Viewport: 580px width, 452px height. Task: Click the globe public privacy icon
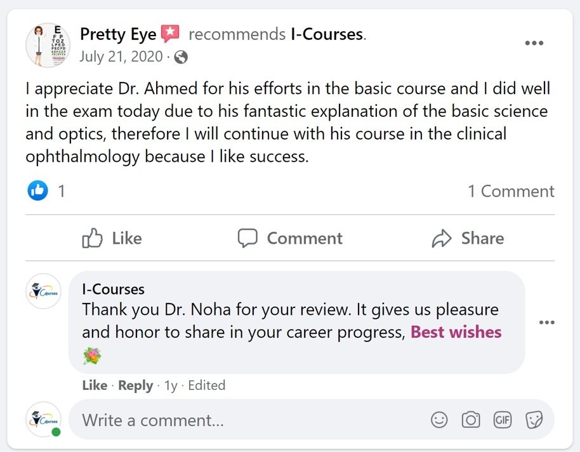pyautogui.click(x=181, y=57)
